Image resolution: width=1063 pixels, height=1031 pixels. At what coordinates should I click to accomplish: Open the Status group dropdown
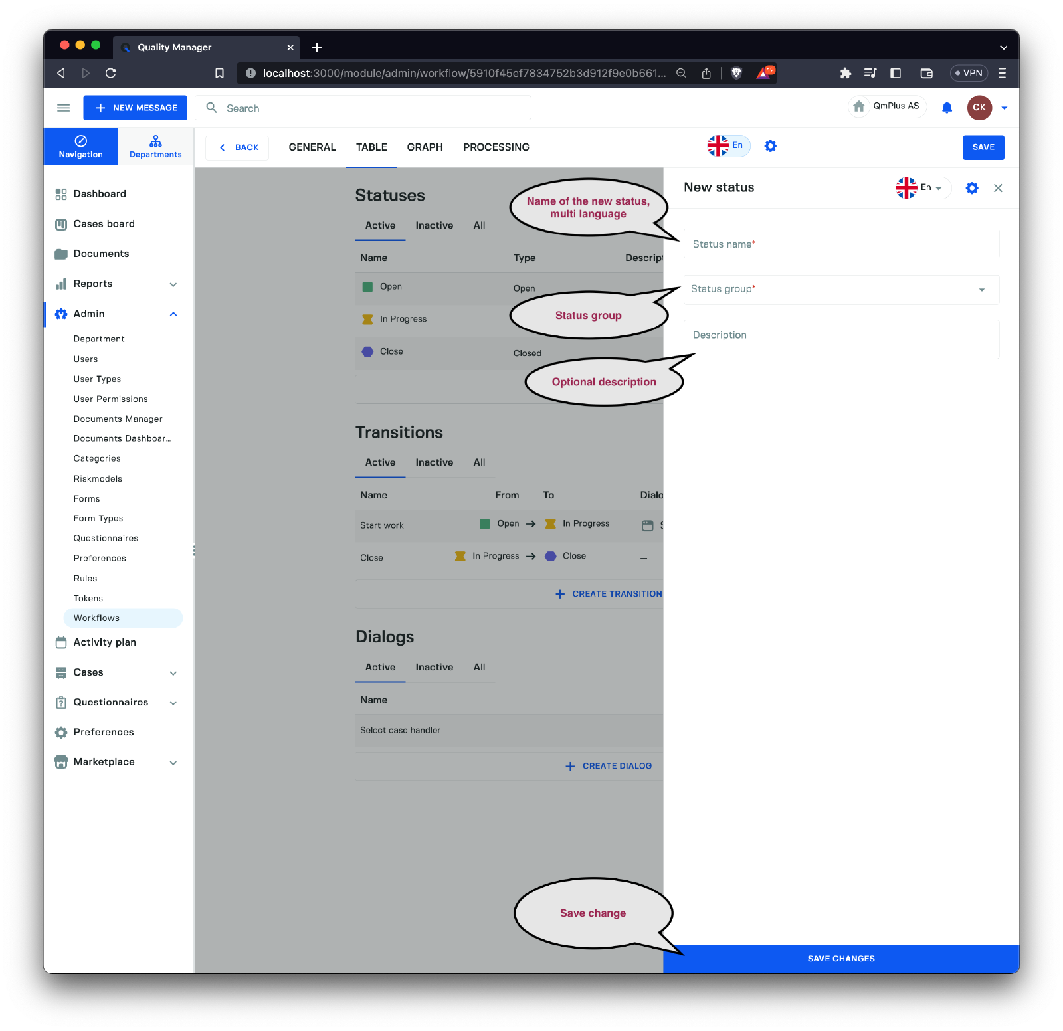pos(840,290)
